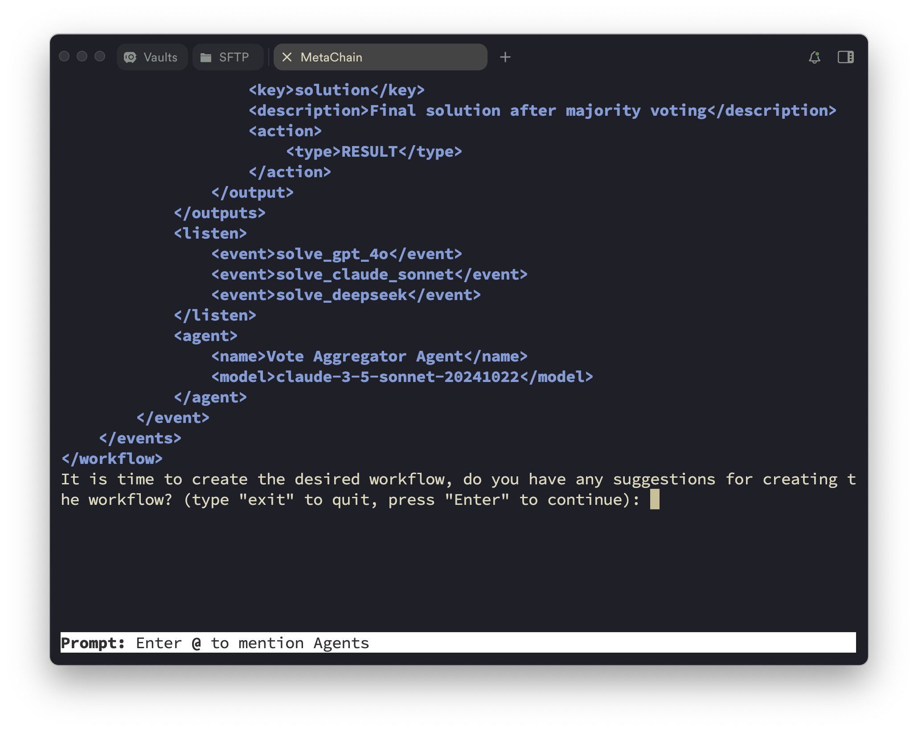This screenshot has height=731, width=918.
Task: Open a new tab with the plus icon
Action: [505, 57]
